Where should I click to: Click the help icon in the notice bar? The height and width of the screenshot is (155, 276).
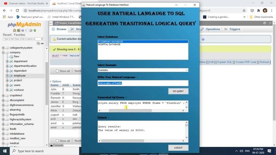203,39
